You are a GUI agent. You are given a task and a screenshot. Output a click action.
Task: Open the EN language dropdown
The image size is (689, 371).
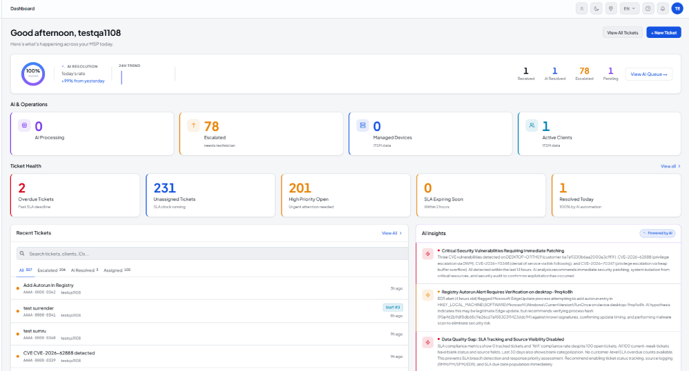[x=629, y=8]
